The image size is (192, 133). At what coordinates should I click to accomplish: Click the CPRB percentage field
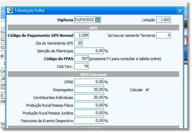[x=89, y=82]
